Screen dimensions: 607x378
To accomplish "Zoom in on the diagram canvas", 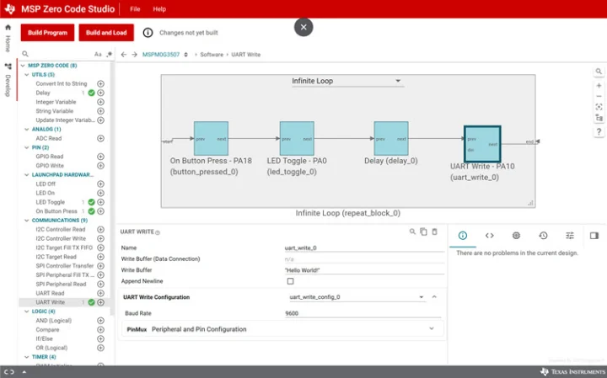I will pyautogui.click(x=599, y=85).
